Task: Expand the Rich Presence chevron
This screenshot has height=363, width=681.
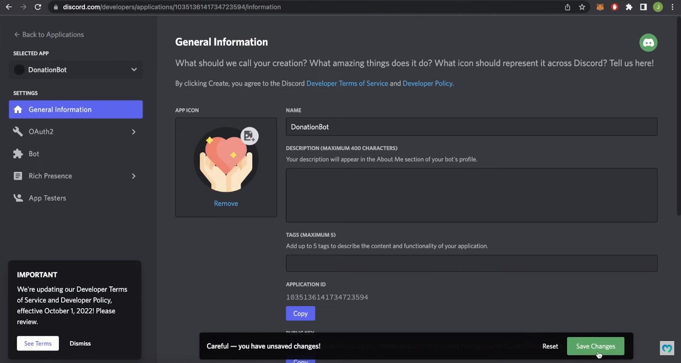Action: pyautogui.click(x=134, y=176)
